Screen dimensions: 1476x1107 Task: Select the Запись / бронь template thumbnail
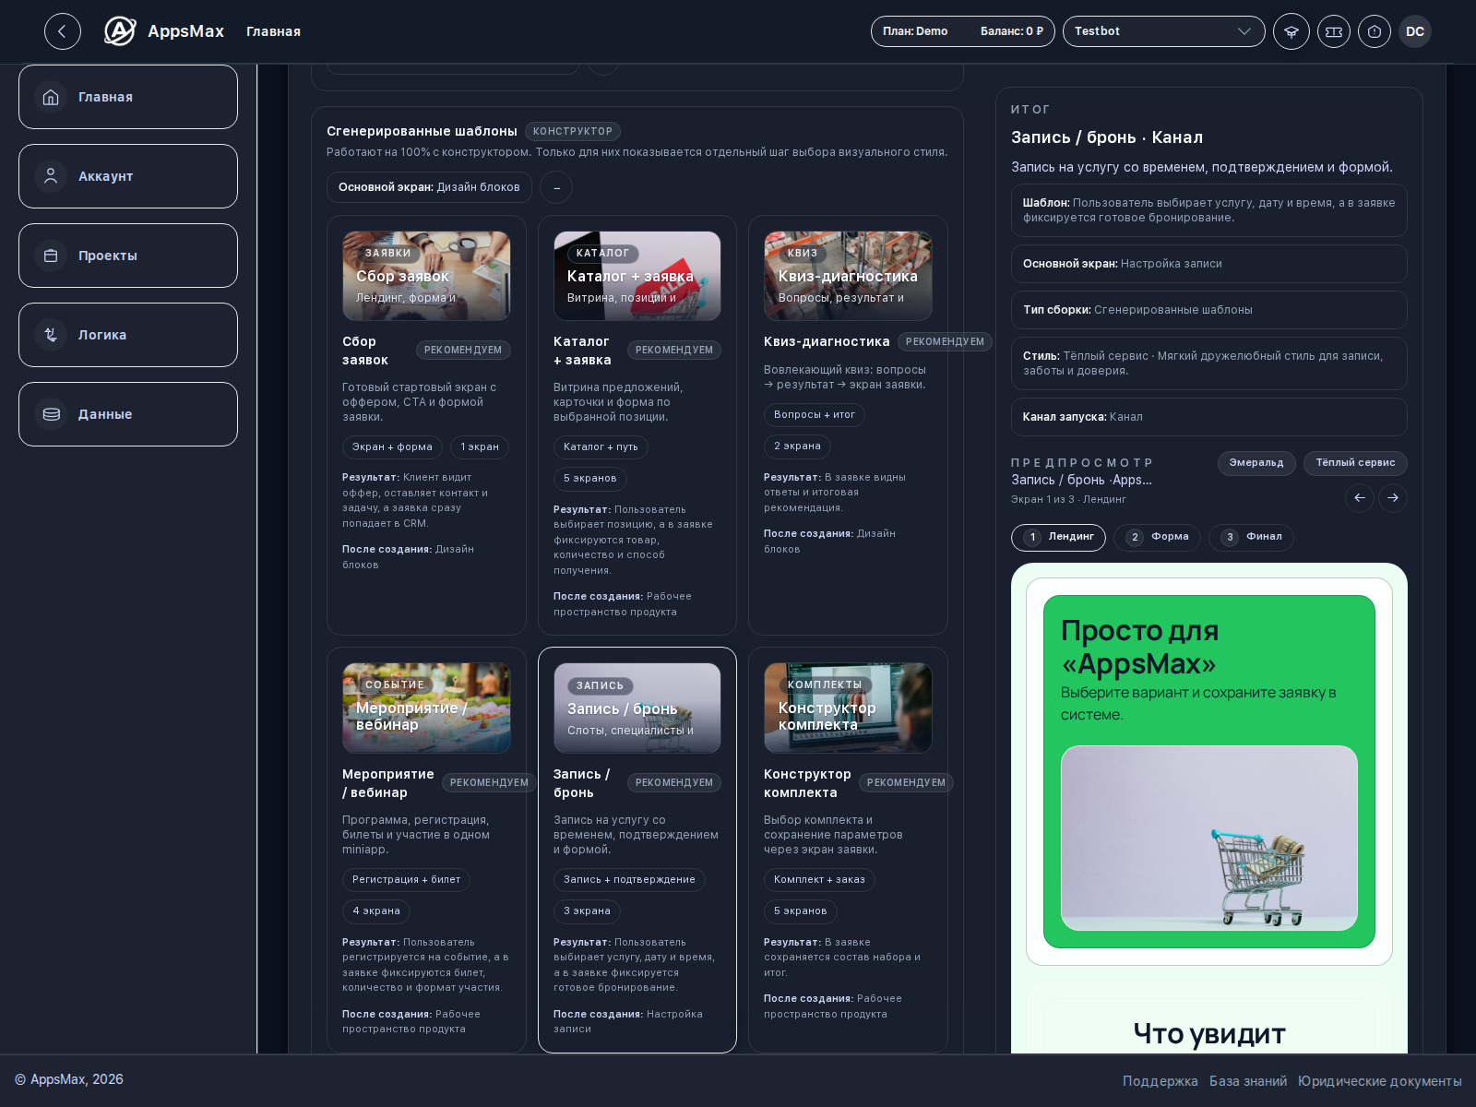click(x=637, y=708)
